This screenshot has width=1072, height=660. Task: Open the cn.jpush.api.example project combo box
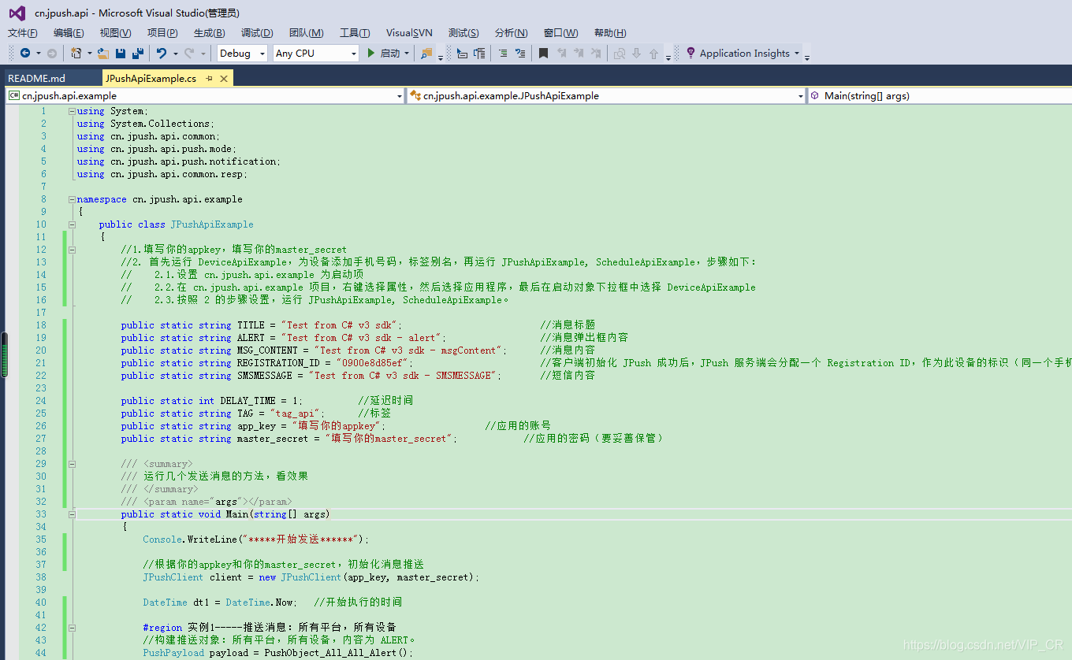point(205,95)
